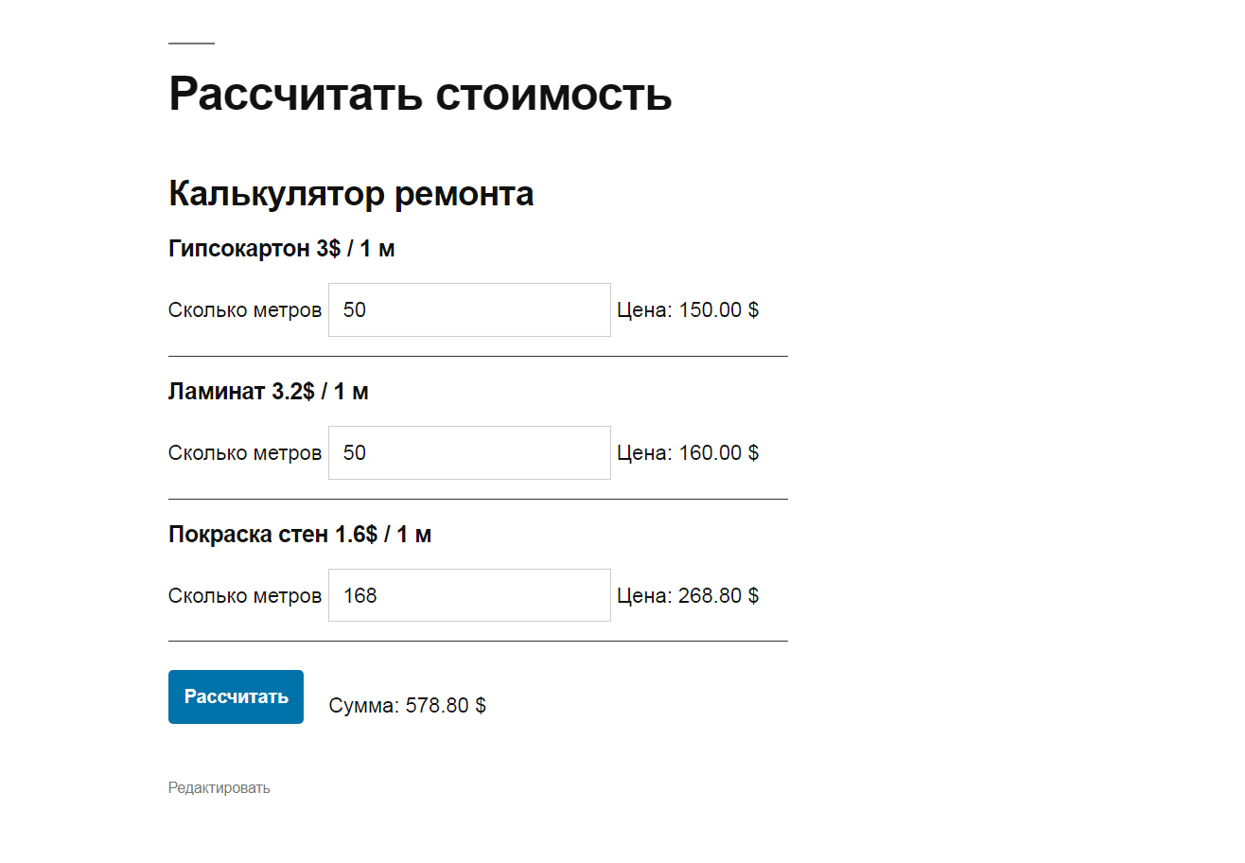Click Сколько метров label in Ламинат row
This screenshot has height=863, width=1245.
245,453
